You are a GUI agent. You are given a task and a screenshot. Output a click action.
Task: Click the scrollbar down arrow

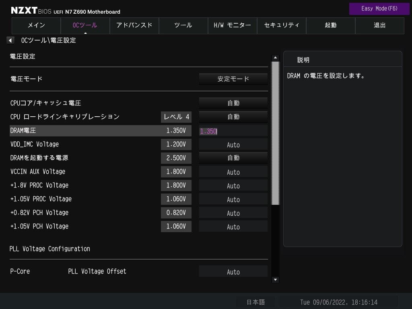[x=275, y=280]
